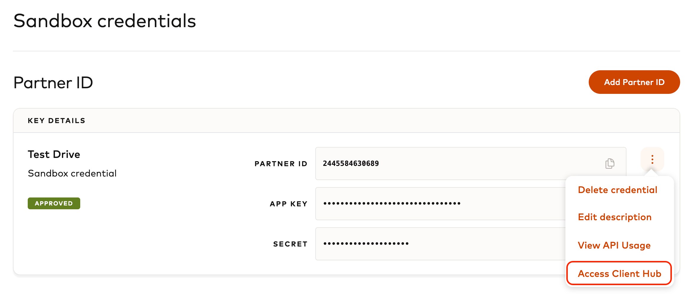689x294 pixels.
Task: Select the Test Drive credential name
Action: 54,154
